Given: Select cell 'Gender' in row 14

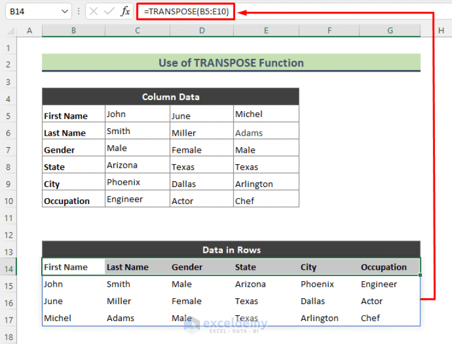Looking at the screenshot, I should pos(202,266).
